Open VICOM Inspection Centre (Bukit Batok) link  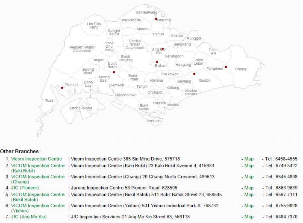[x=38, y=197]
